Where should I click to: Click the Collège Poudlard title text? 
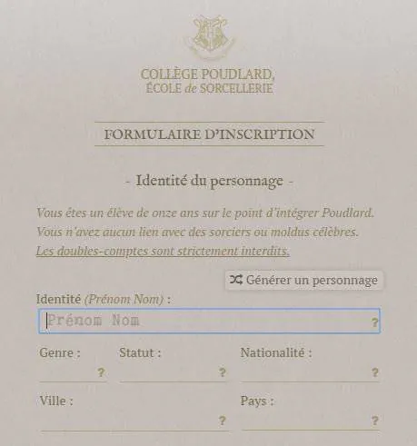[208, 81]
